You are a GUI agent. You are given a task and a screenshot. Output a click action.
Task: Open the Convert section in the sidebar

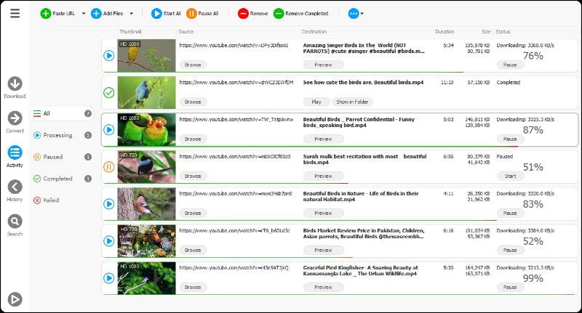tap(15, 118)
